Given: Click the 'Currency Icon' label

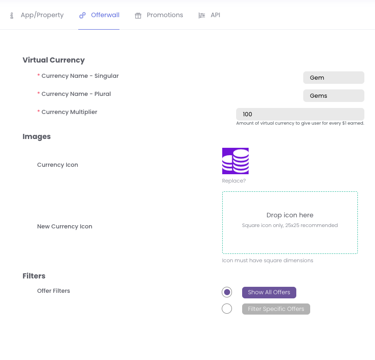Looking at the screenshot, I should click(57, 165).
